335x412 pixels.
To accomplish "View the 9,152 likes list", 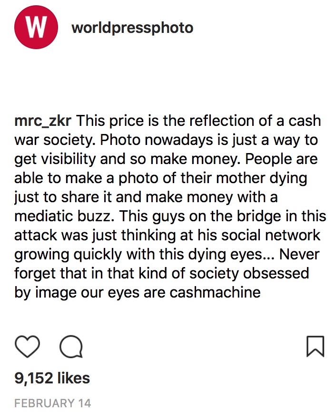I will click(x=52, y=378).
